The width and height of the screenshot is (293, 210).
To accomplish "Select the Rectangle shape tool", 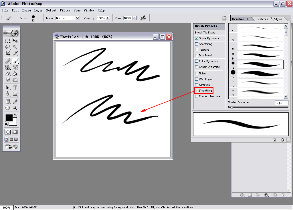I will (x=15, y=94).
